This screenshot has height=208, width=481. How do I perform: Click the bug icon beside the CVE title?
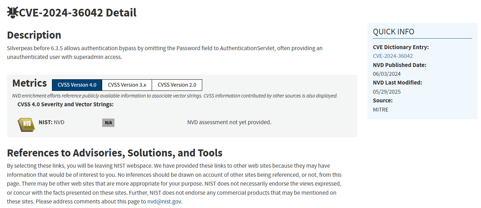point(13,13)
